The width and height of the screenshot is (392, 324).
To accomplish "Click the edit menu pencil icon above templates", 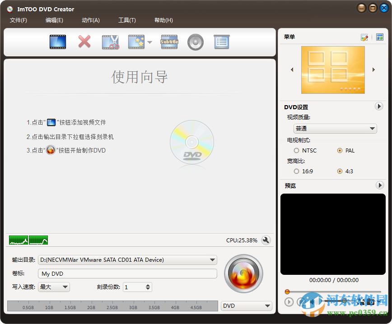I will [364, 37].
